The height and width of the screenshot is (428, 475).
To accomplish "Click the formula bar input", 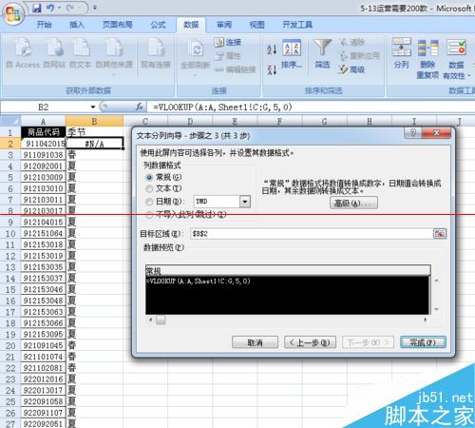I will tap(312, 107).
